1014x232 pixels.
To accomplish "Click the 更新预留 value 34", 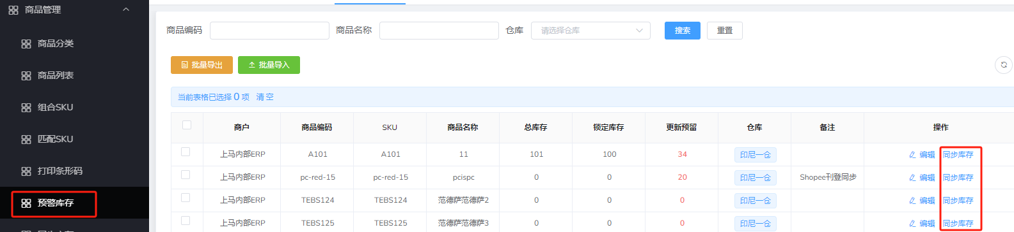I will [x=682, y=154].
